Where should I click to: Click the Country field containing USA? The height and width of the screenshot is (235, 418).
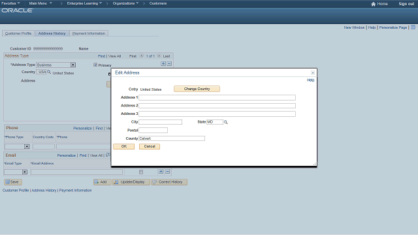[41, 72]
